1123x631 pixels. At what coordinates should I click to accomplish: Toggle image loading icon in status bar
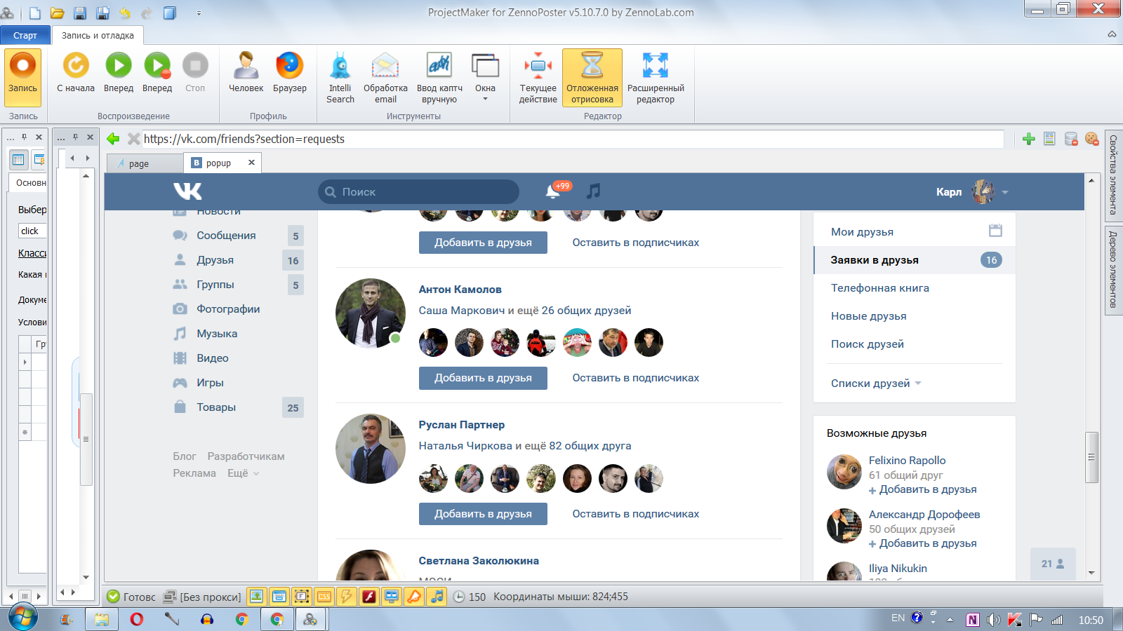click(257, 597)
